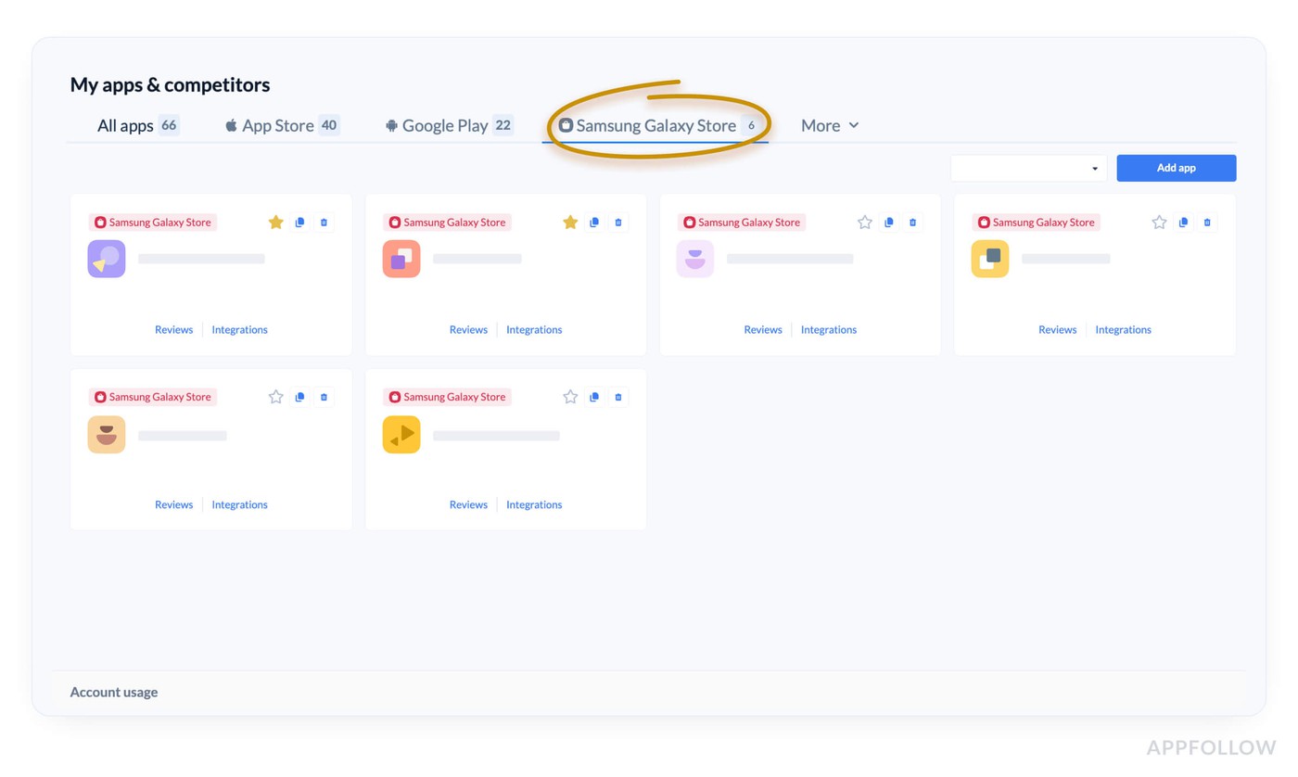1298x777 pixels.
Task: Open the purple app icon thumbnail
Action: (107, 259)
